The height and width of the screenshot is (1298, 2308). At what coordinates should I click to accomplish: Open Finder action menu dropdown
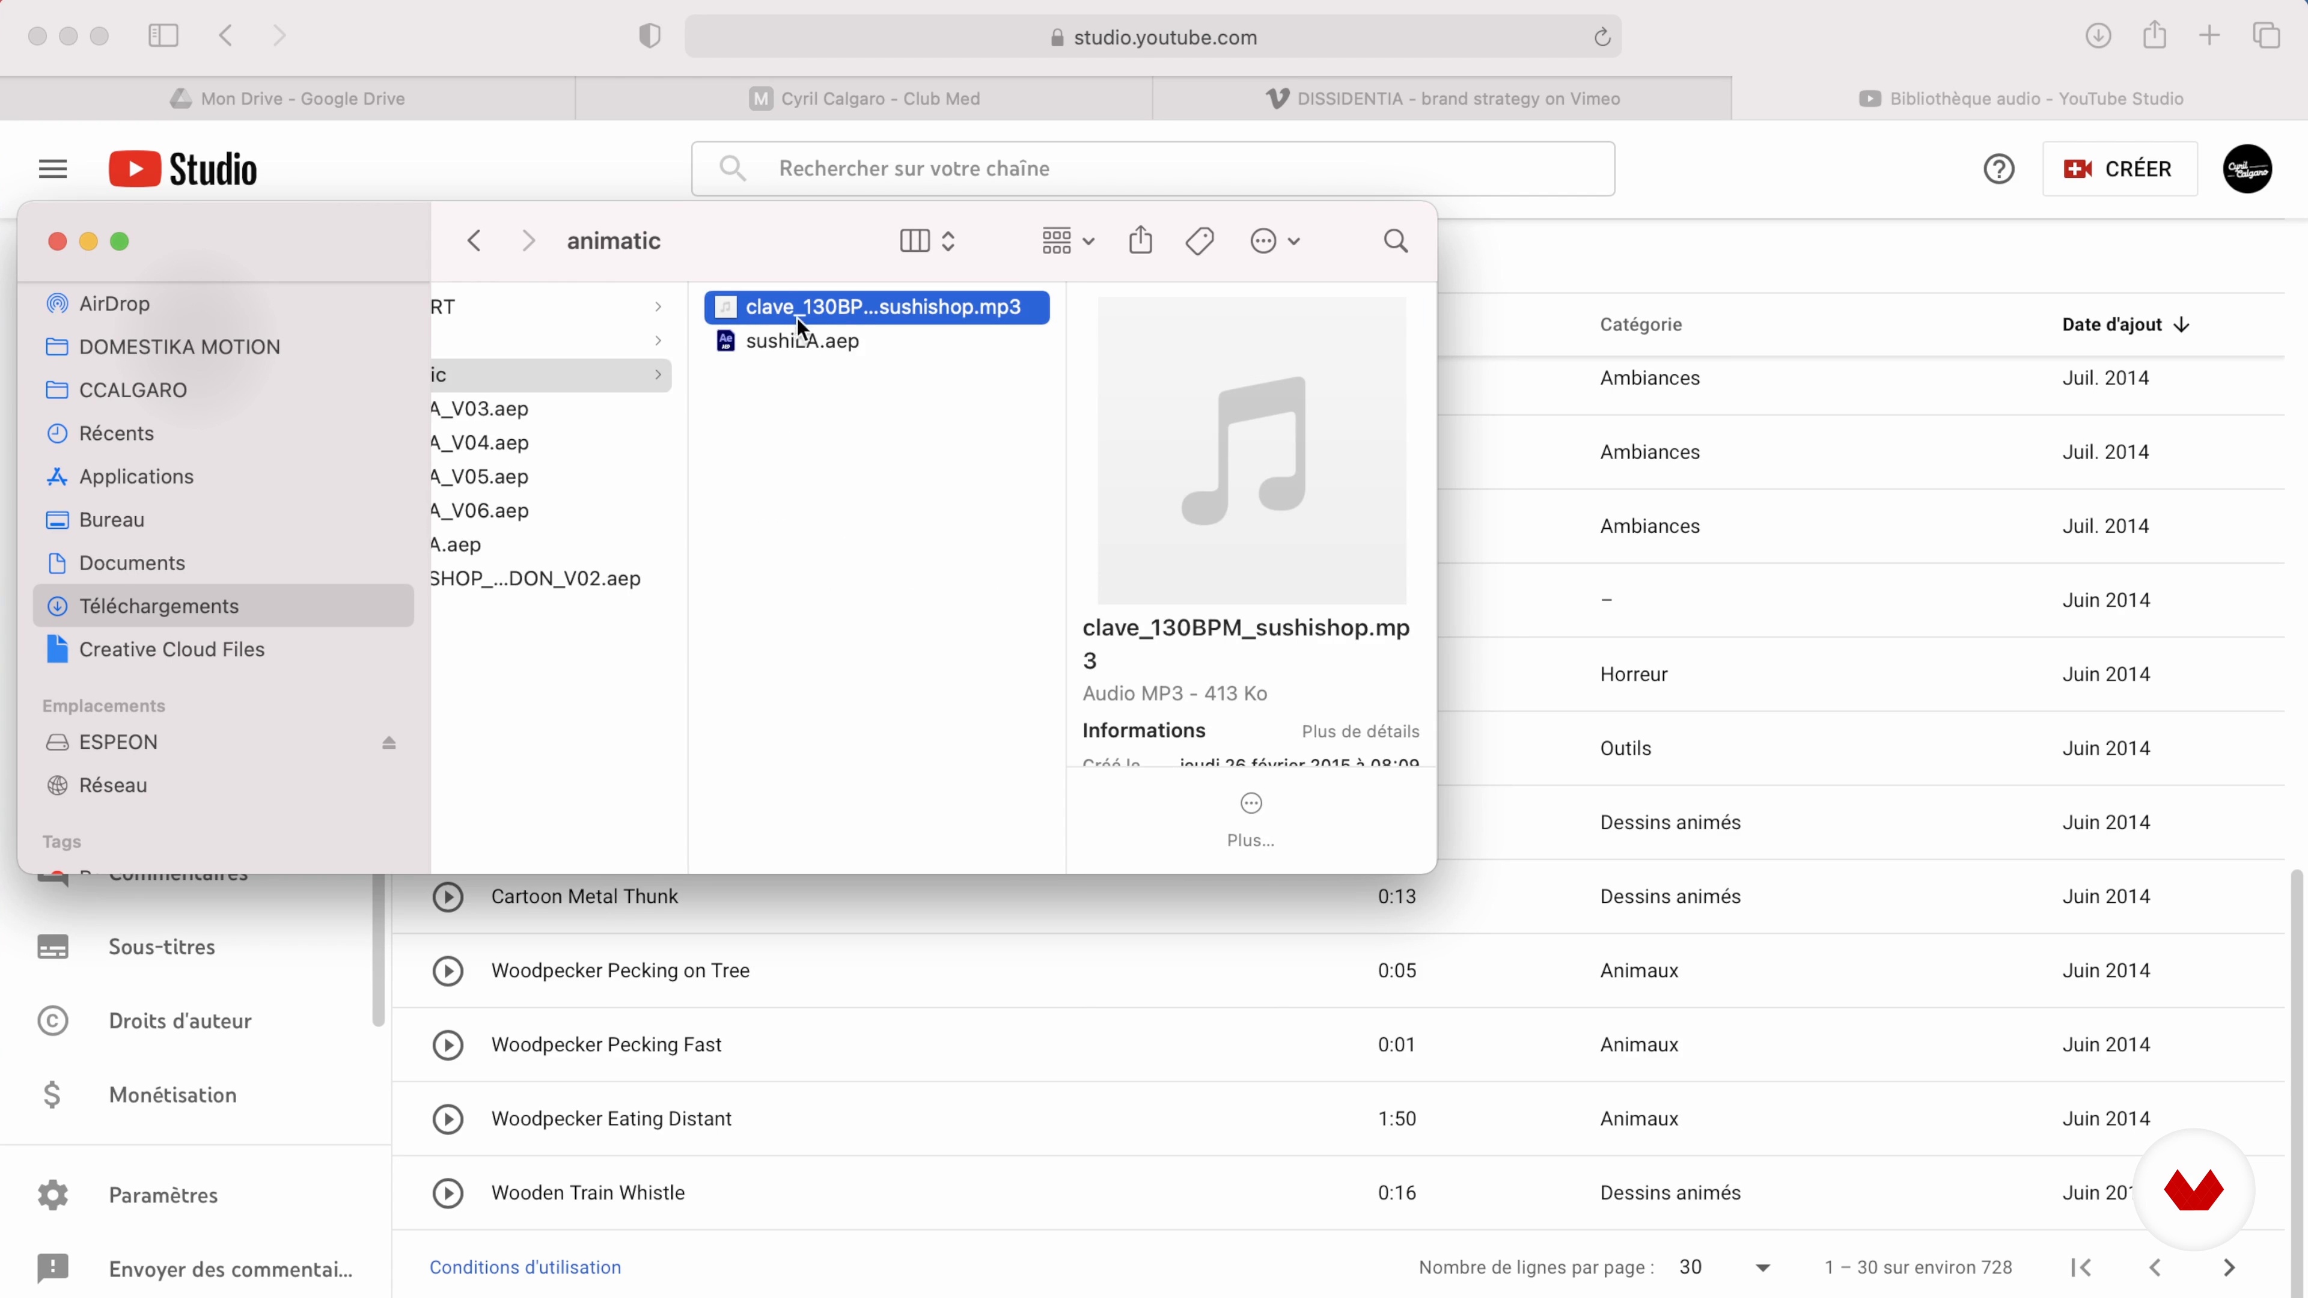(x=1275, y=241)
